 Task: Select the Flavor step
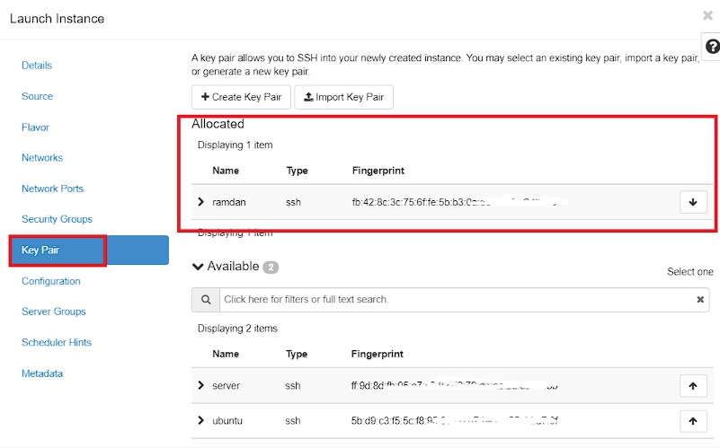click(x=35, y=127)
